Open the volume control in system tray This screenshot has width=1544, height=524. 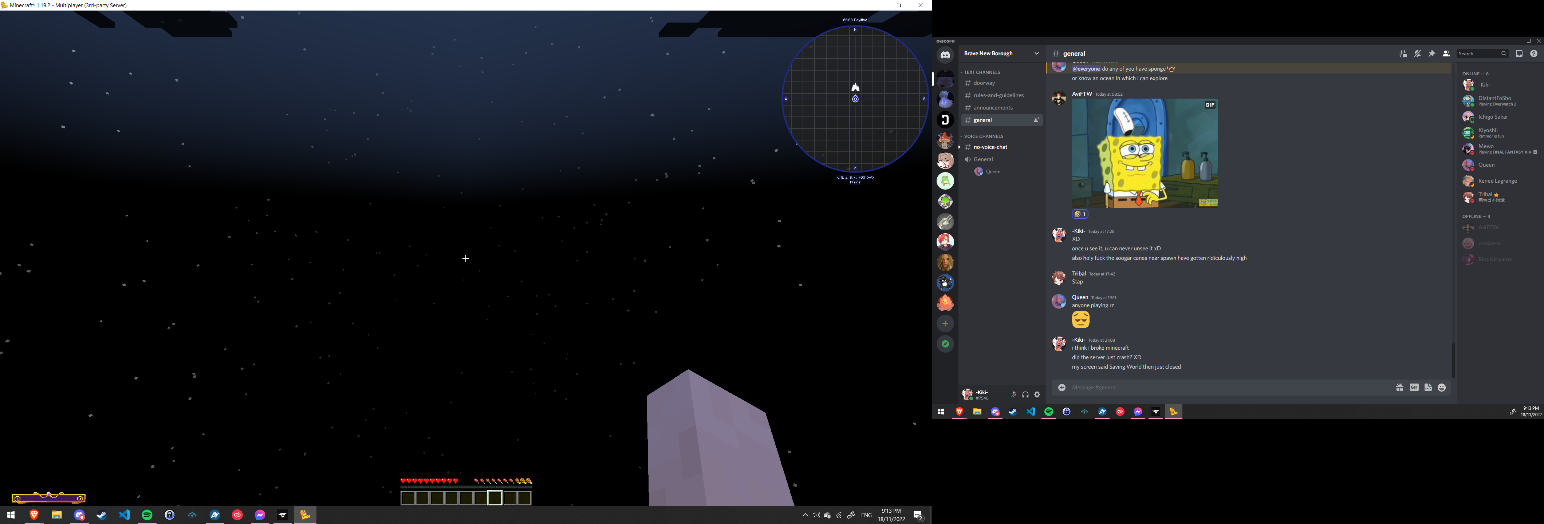(816, 516)
